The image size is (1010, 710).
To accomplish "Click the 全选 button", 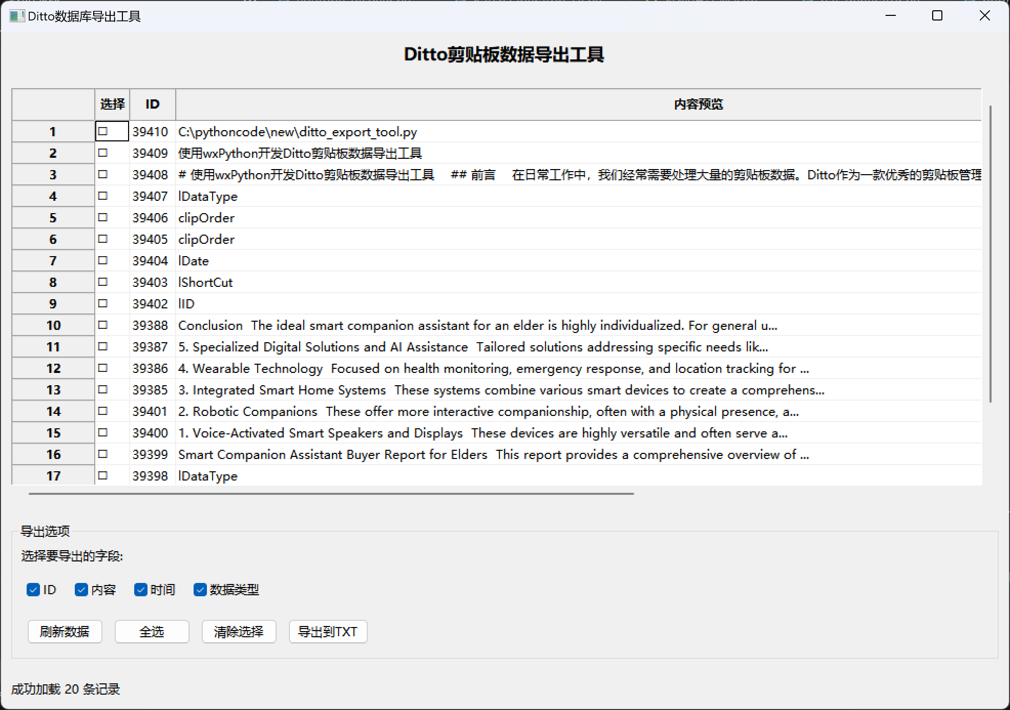I will tap(152, 632).
